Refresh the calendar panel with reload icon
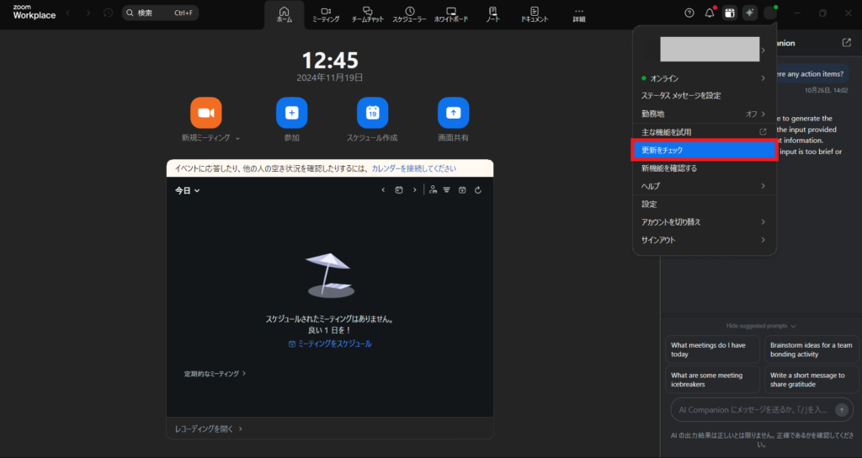 (x=478, y=190)
